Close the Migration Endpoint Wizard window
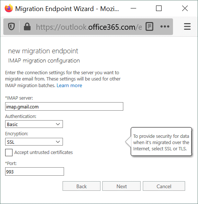Screen dimensions: 198x204 coord(185,8)
